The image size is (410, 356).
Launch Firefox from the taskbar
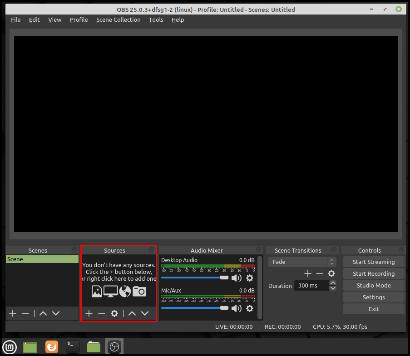click(52, 347)
